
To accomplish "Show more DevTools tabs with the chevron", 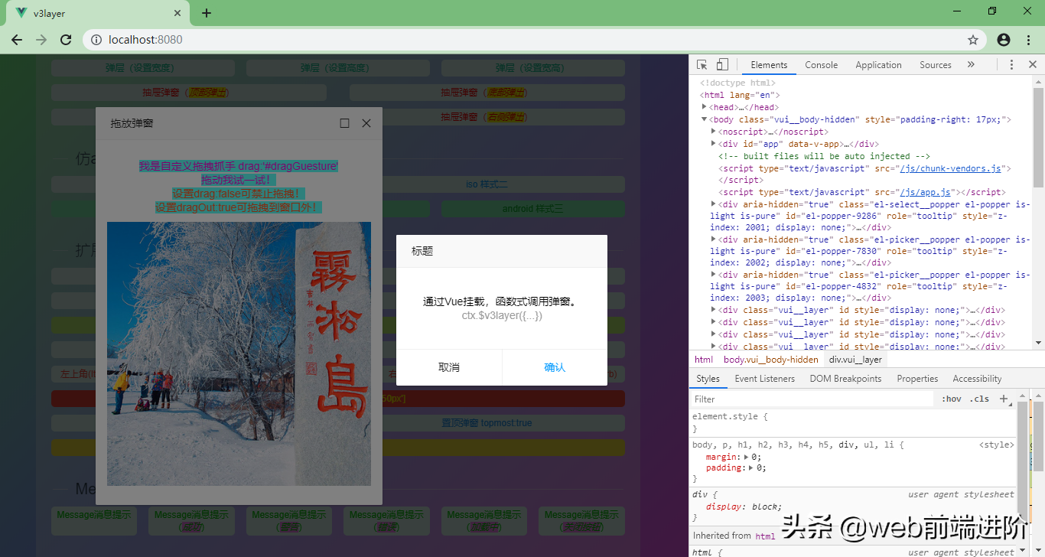I will tap(971, 65).
